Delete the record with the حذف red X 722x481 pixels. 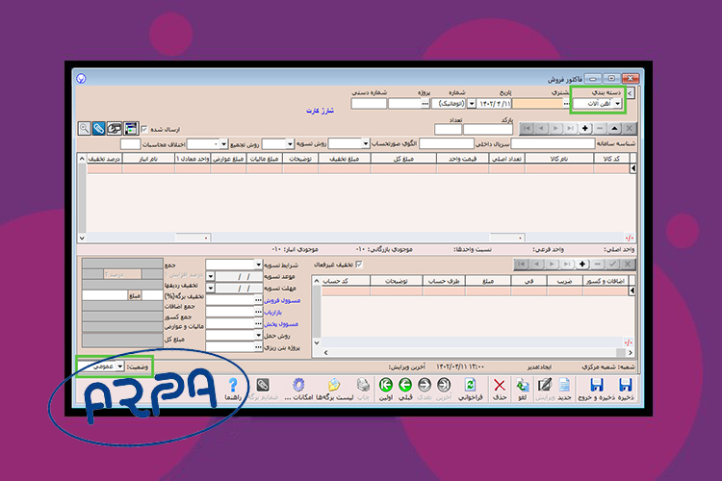click(499, 385)
